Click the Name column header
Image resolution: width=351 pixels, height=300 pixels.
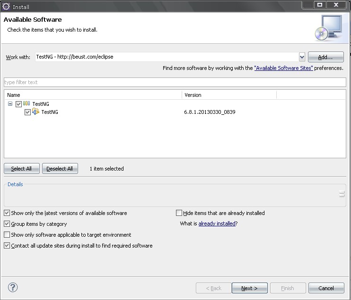coord(93,95)
